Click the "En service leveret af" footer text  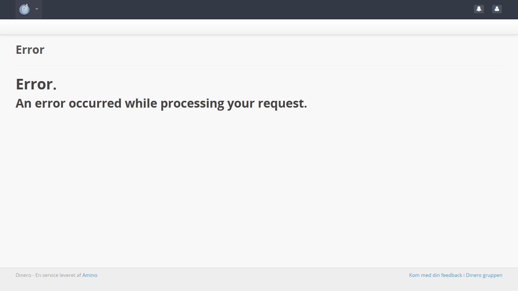58,275
